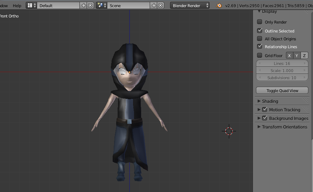Uncheck Relationship Lines option

coord(260,46)
